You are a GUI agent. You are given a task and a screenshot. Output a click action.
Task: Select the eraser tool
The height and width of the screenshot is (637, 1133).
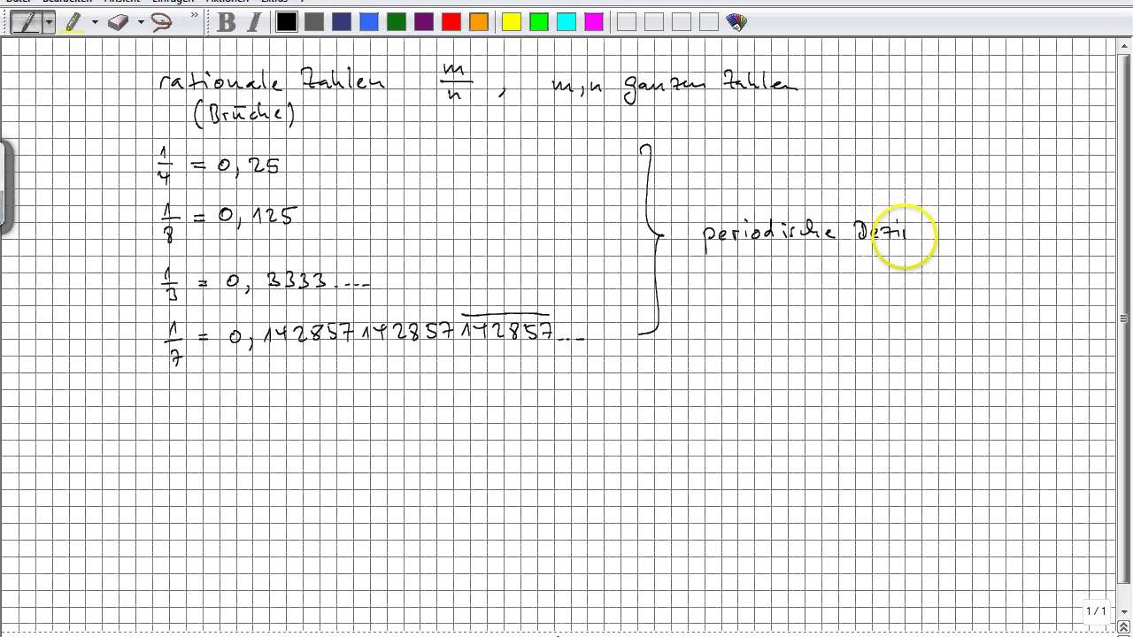pyautogui.click(x=119, y=22)
